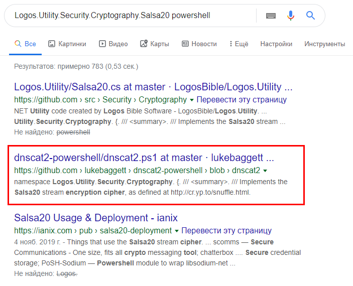The width and height of the screenshot is (353, 286).
Task: Open Настройки settings menu
Action: point(276,44)
